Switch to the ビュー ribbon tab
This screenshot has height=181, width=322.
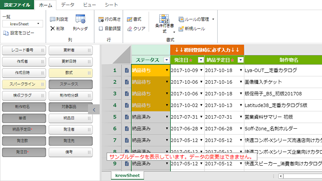89,5
